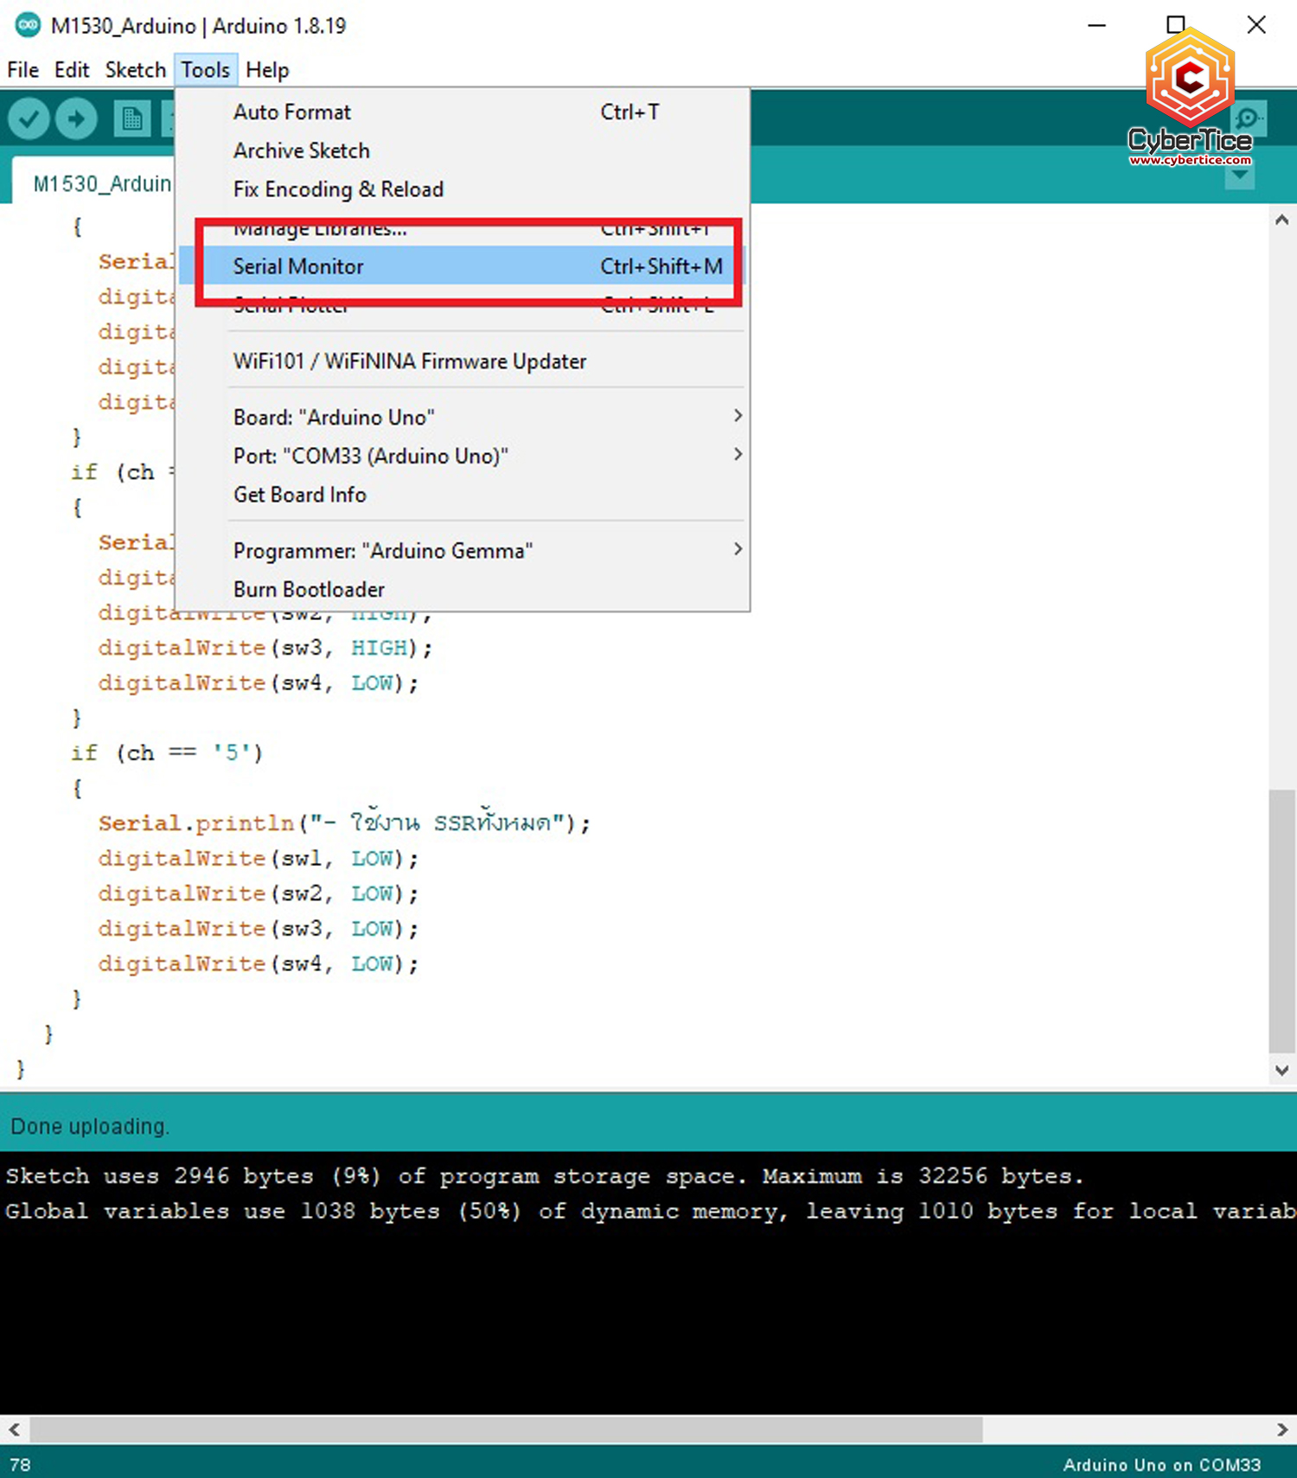
Task: Click console horizontal scrollbar right arrow
Action: [1282, 1430]
